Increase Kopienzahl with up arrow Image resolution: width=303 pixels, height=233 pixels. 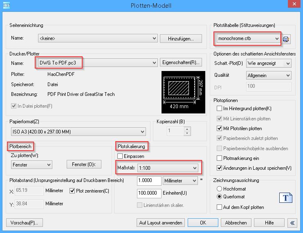187,129
